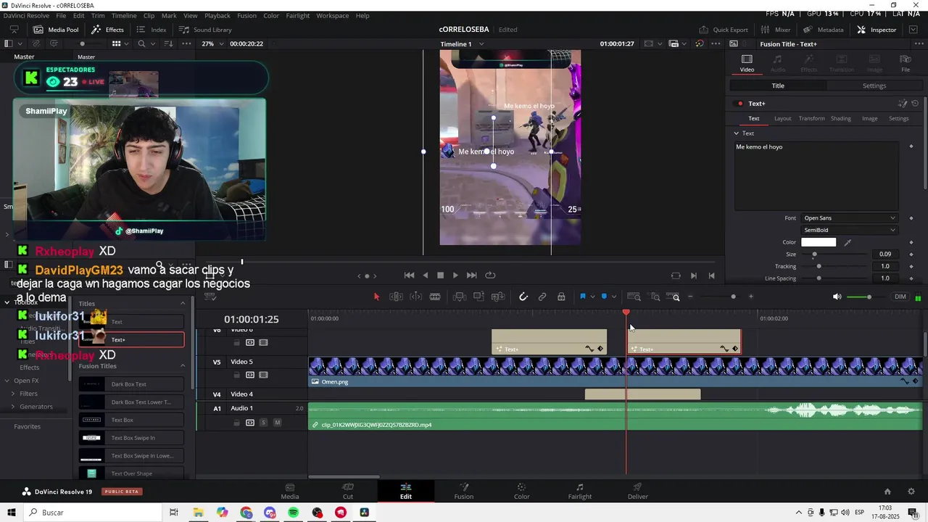Go to the Deliver page
928x522 pixels.
pos(638,491)
